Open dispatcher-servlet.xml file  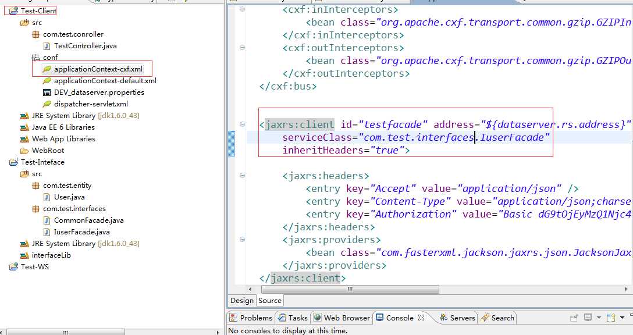pyautogui.click(x=91, y=104)
